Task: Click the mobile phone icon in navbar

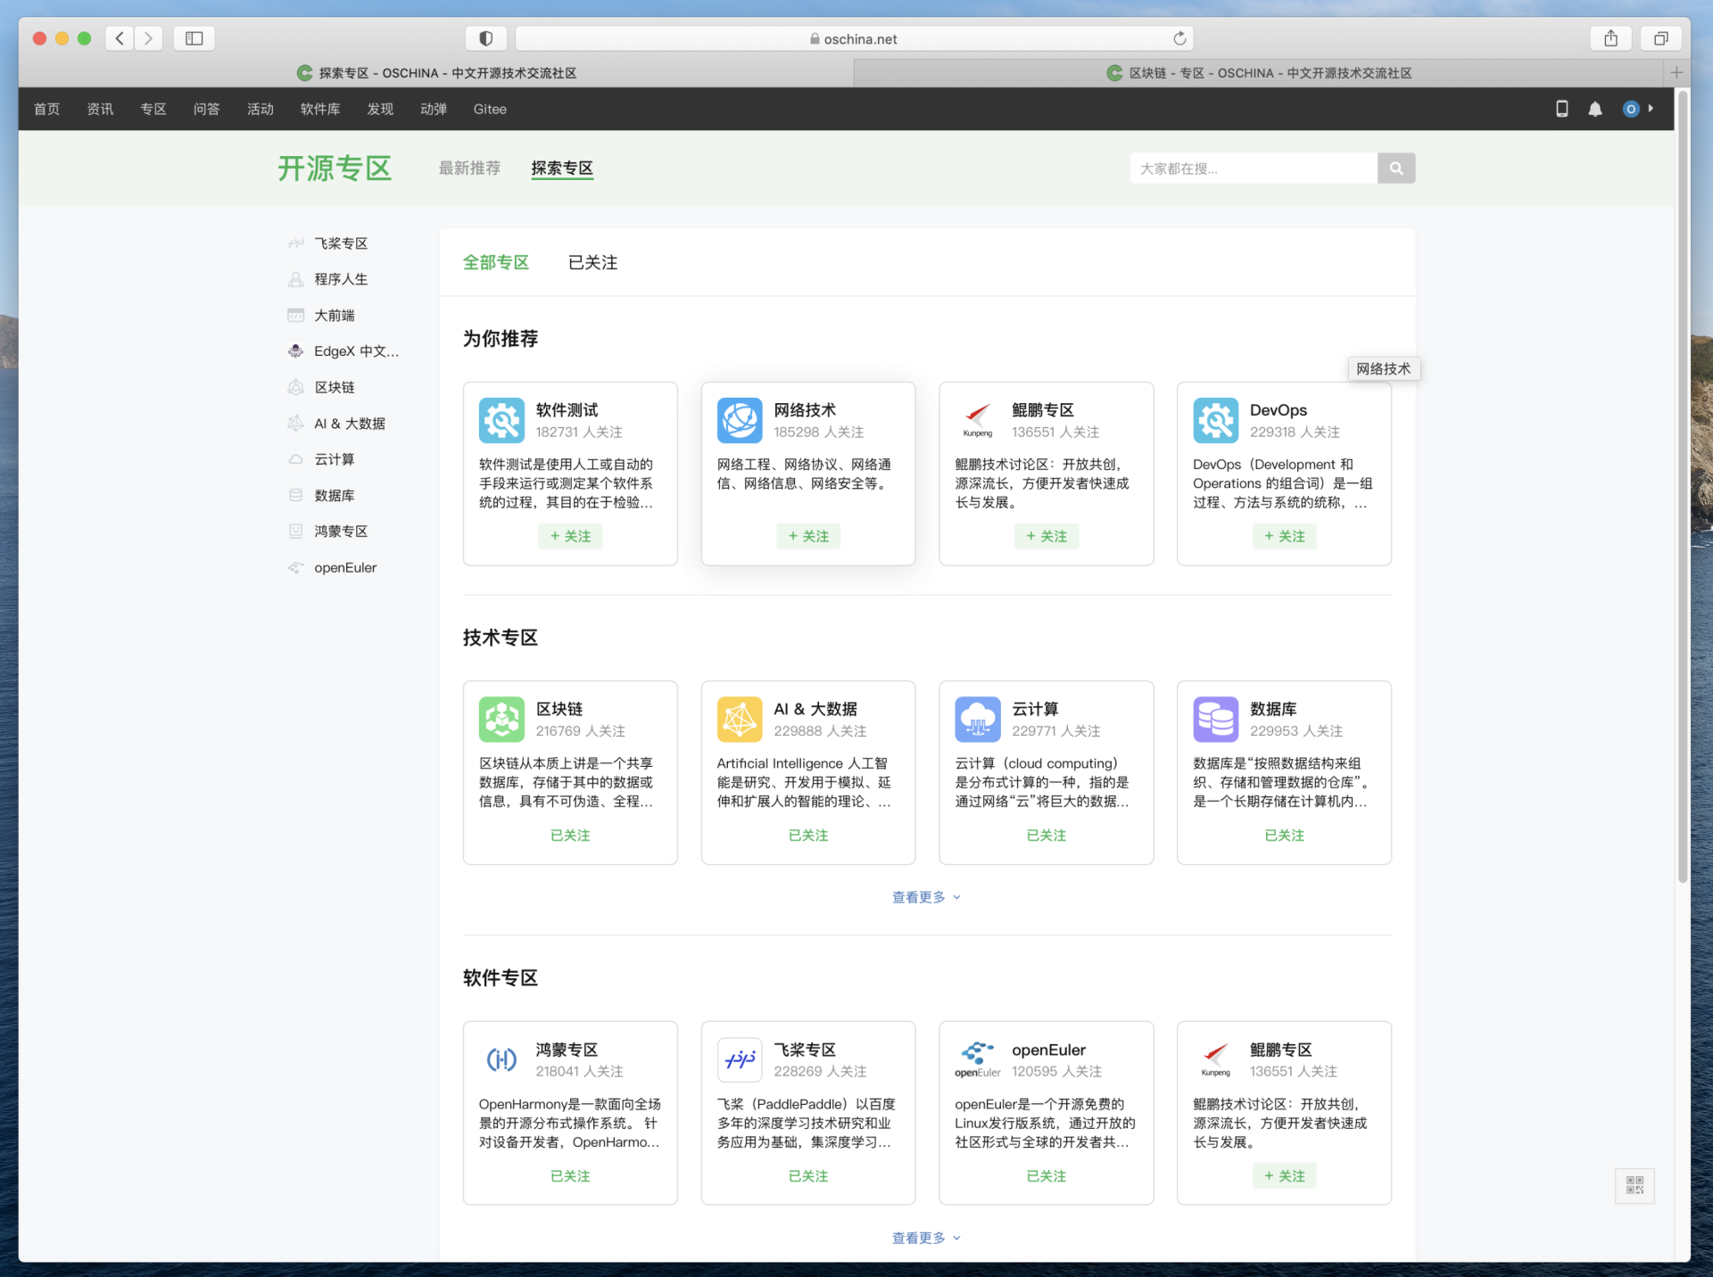Action: coord(1562,109)
